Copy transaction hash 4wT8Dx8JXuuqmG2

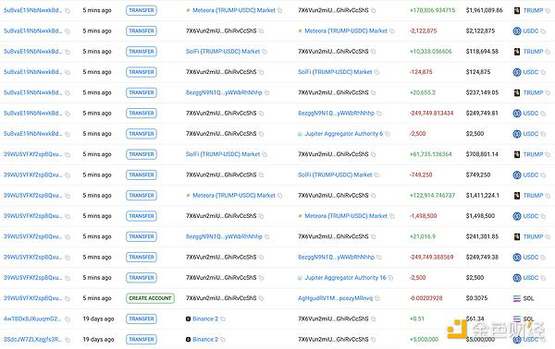click(68, 319)
